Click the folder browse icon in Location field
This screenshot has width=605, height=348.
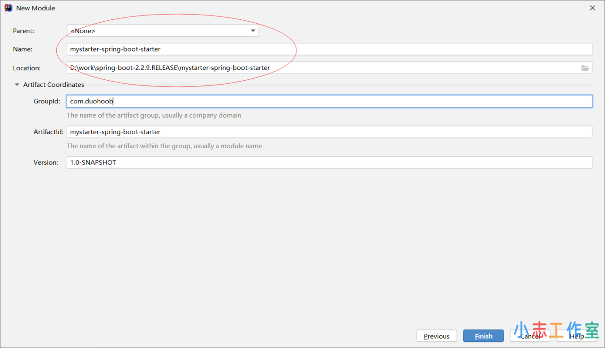click(x=585, y=68)
